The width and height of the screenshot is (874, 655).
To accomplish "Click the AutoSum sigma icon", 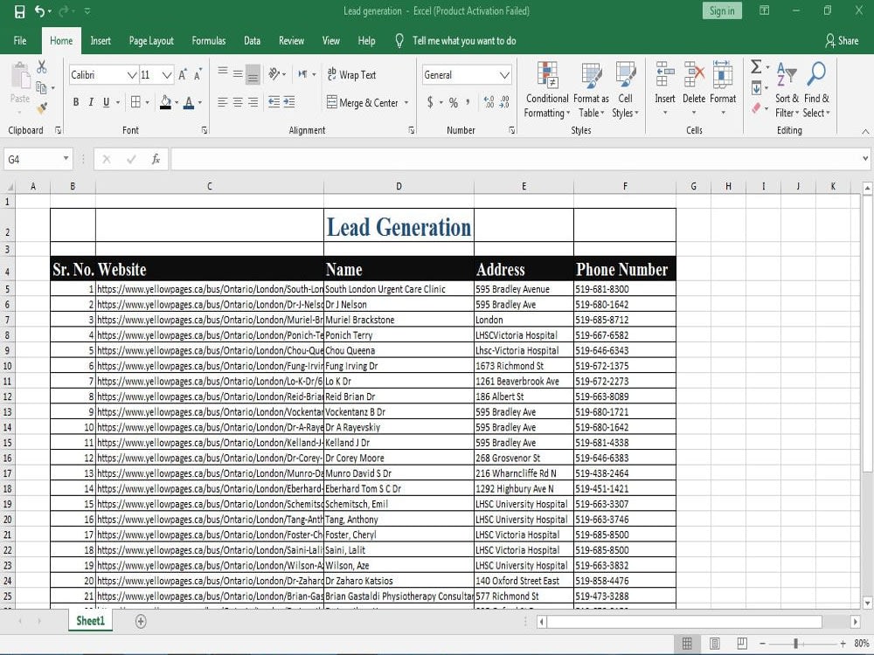I will pos(756,67).
